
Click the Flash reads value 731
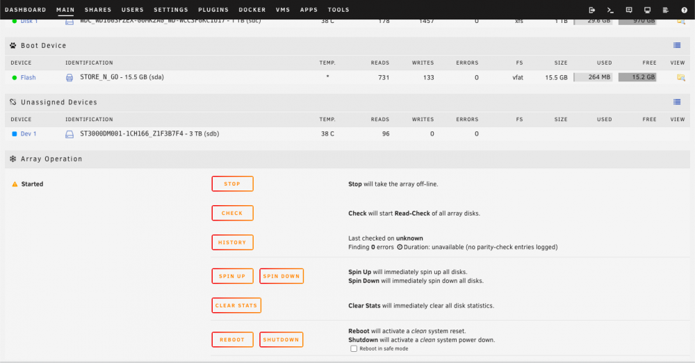(384, 78)
